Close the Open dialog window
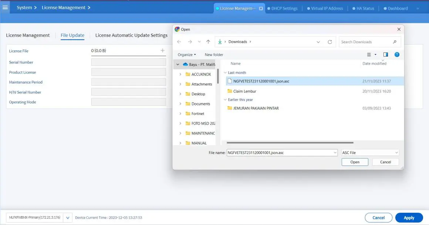The width and height of the screenshot is (429, 225). click(399, 29)
